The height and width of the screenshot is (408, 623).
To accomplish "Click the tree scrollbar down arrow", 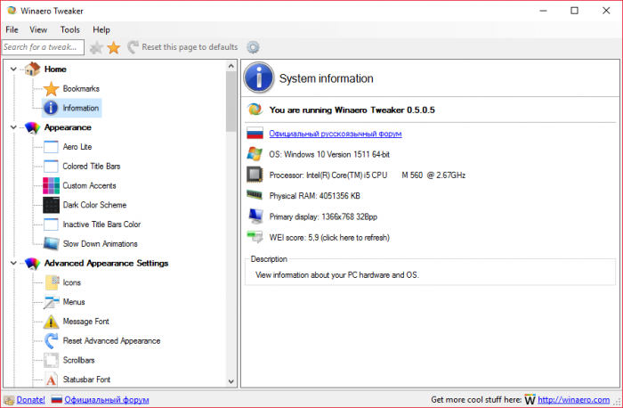I will (x=231, y=381).
